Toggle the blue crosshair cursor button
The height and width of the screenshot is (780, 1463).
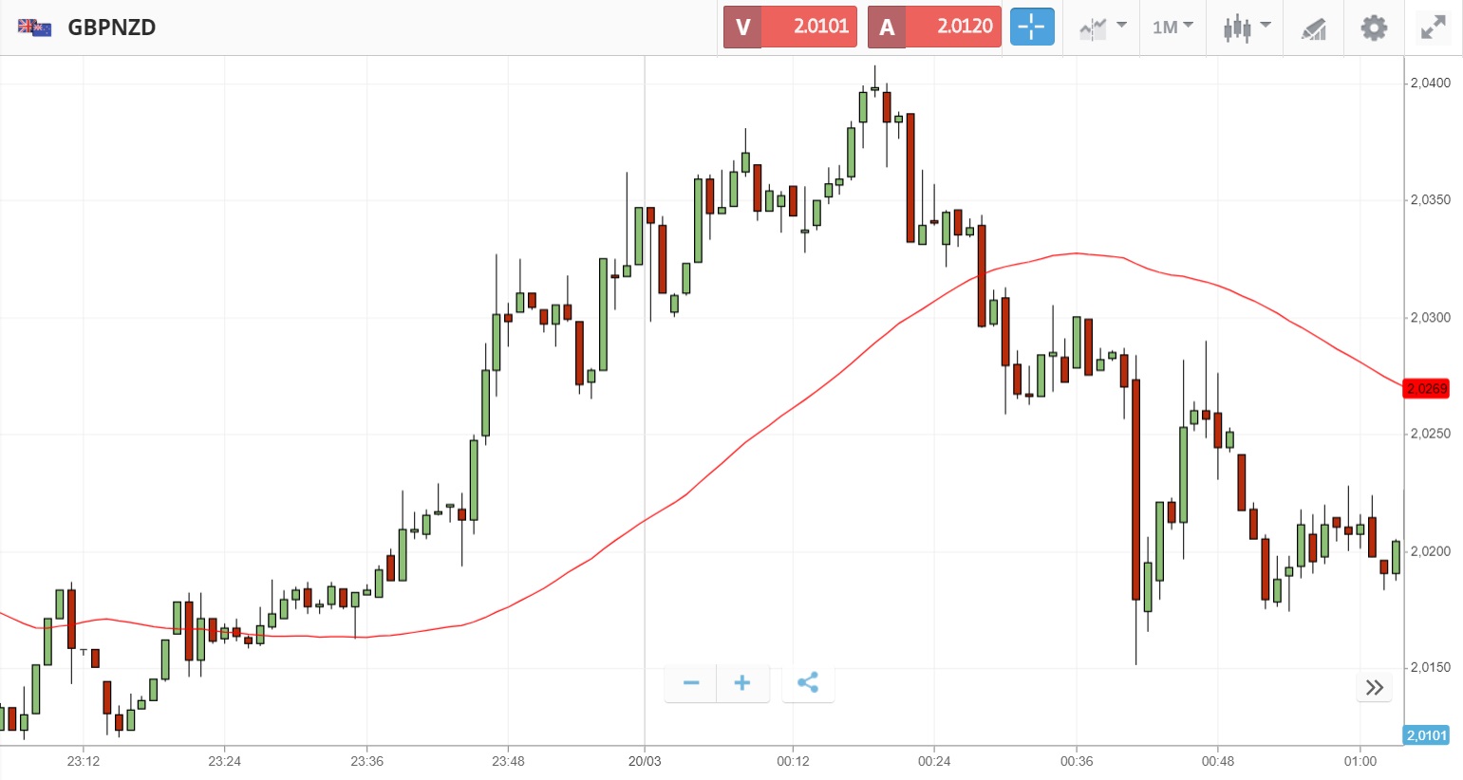(x=1032, y=28)
